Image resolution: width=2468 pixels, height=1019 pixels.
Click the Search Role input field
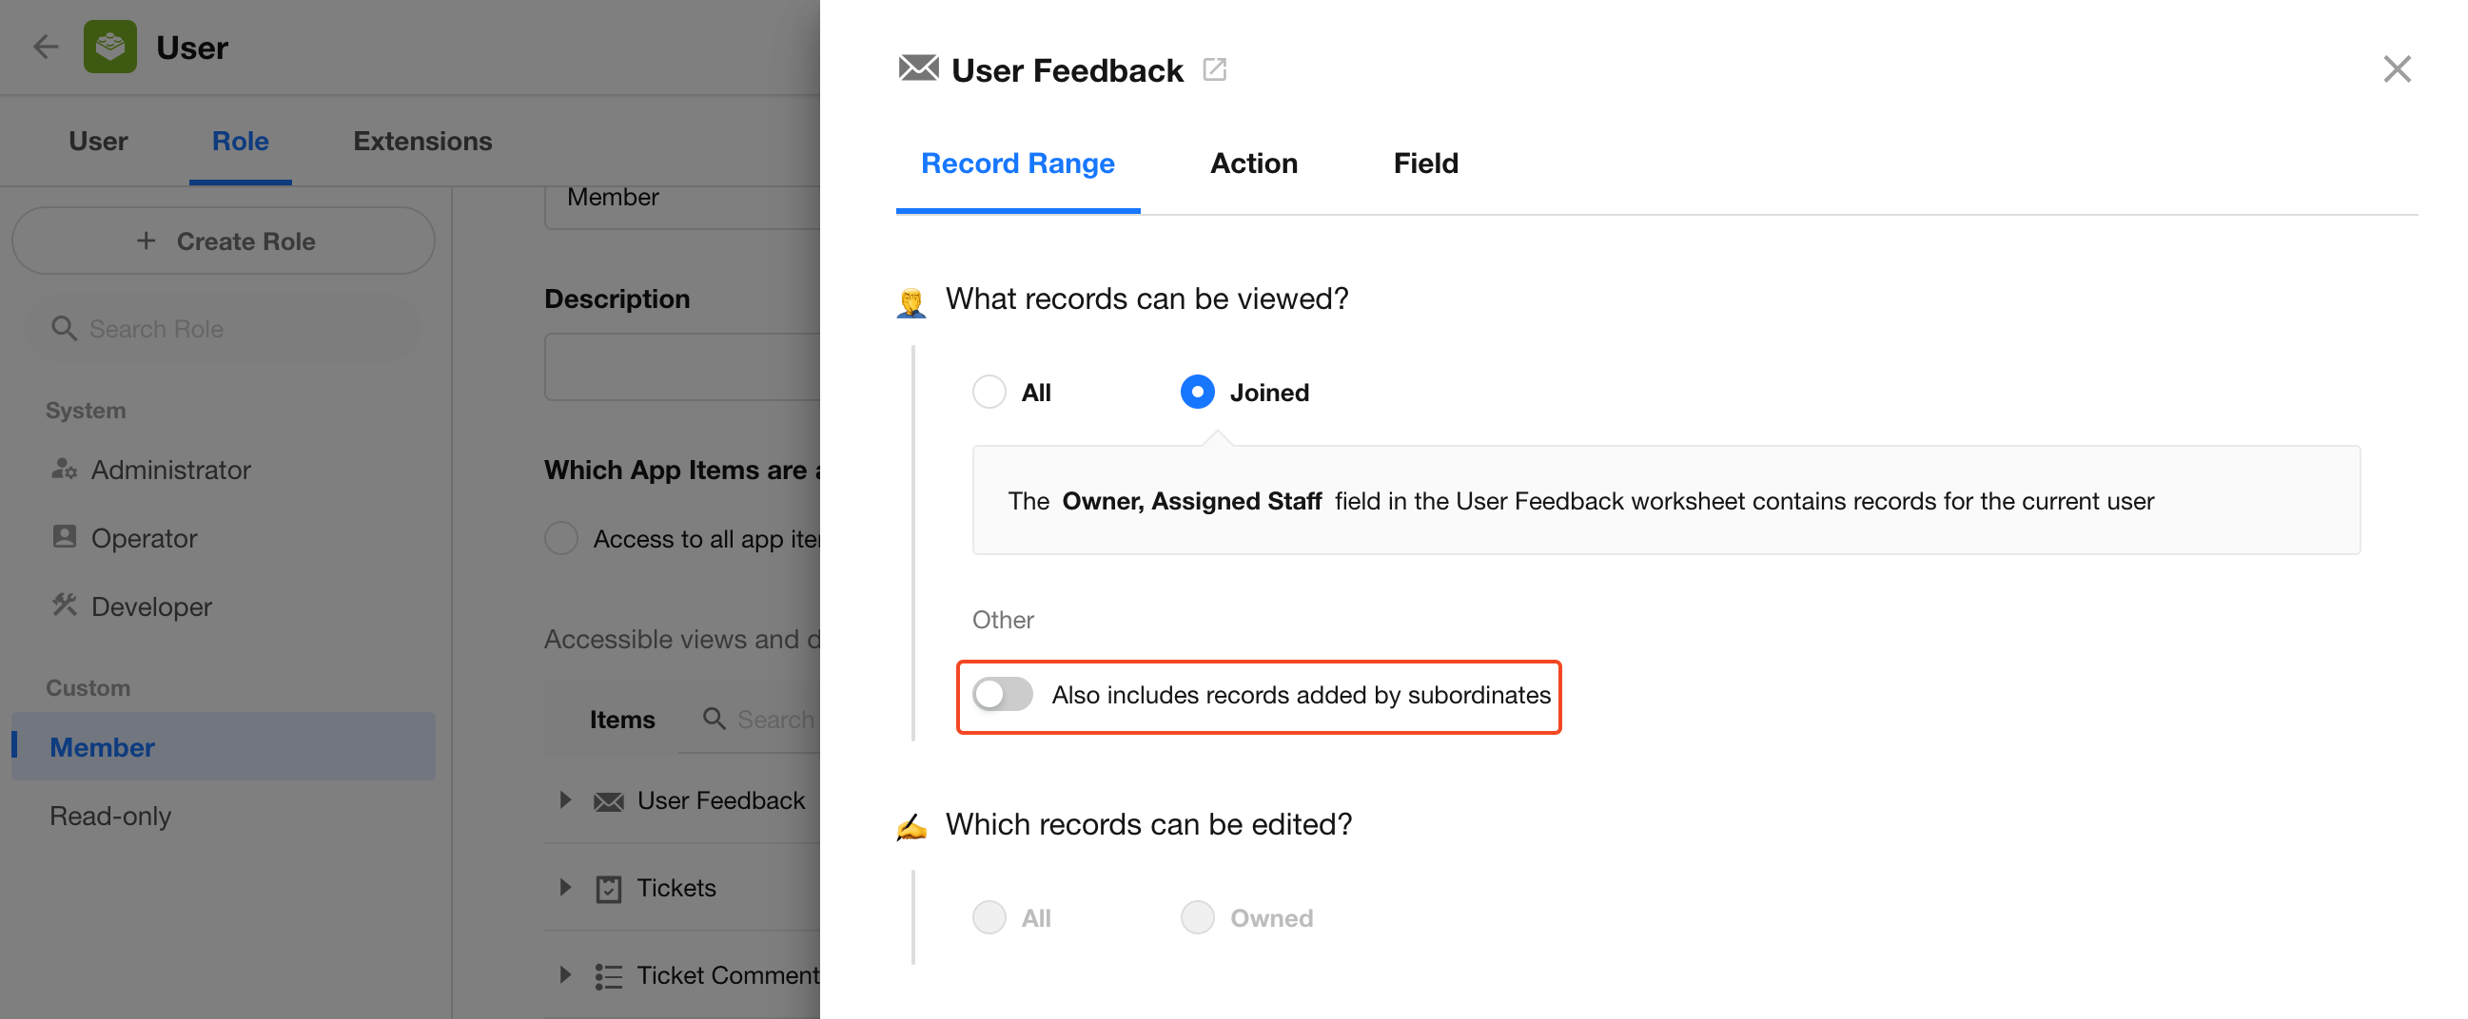tap(224, 329)
